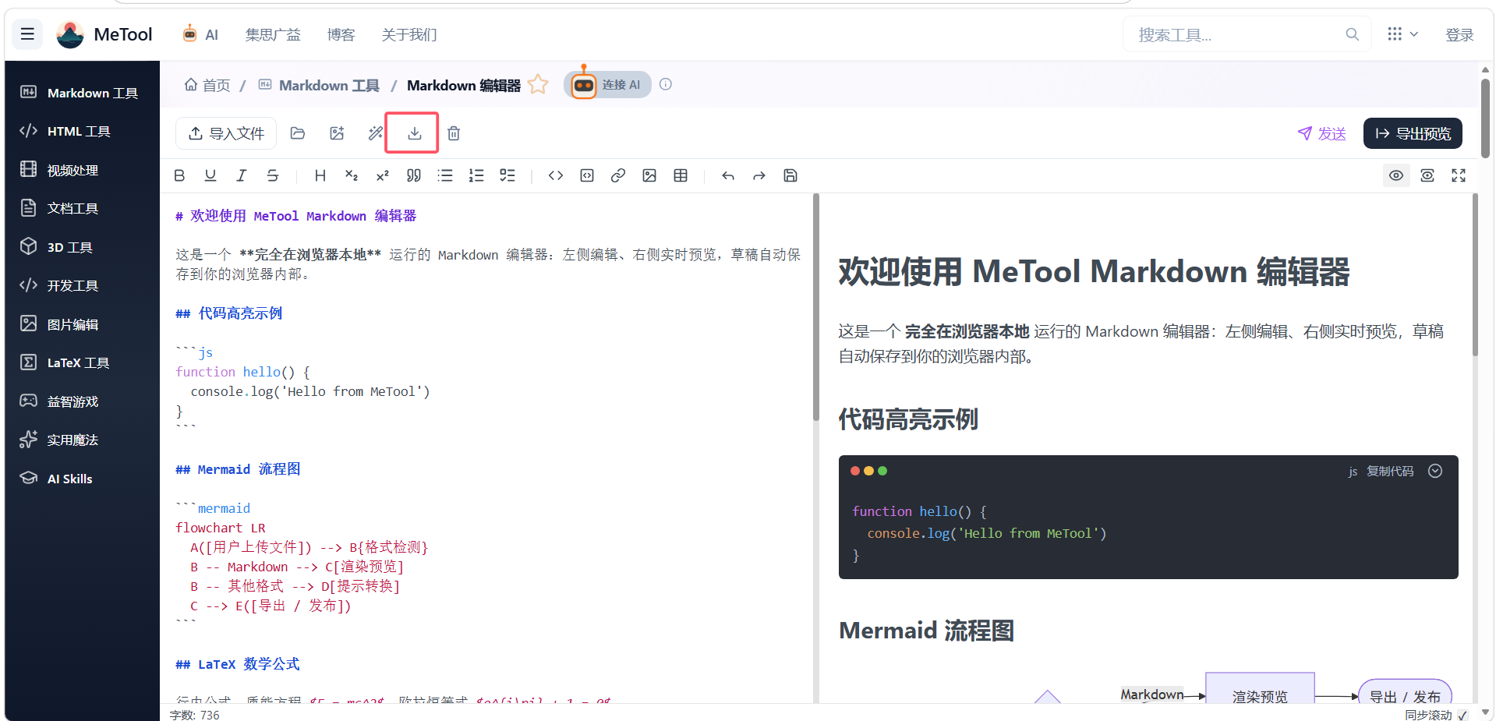Apply italic formatting
Screen dimensions: 1496x721
coord(242,175)
